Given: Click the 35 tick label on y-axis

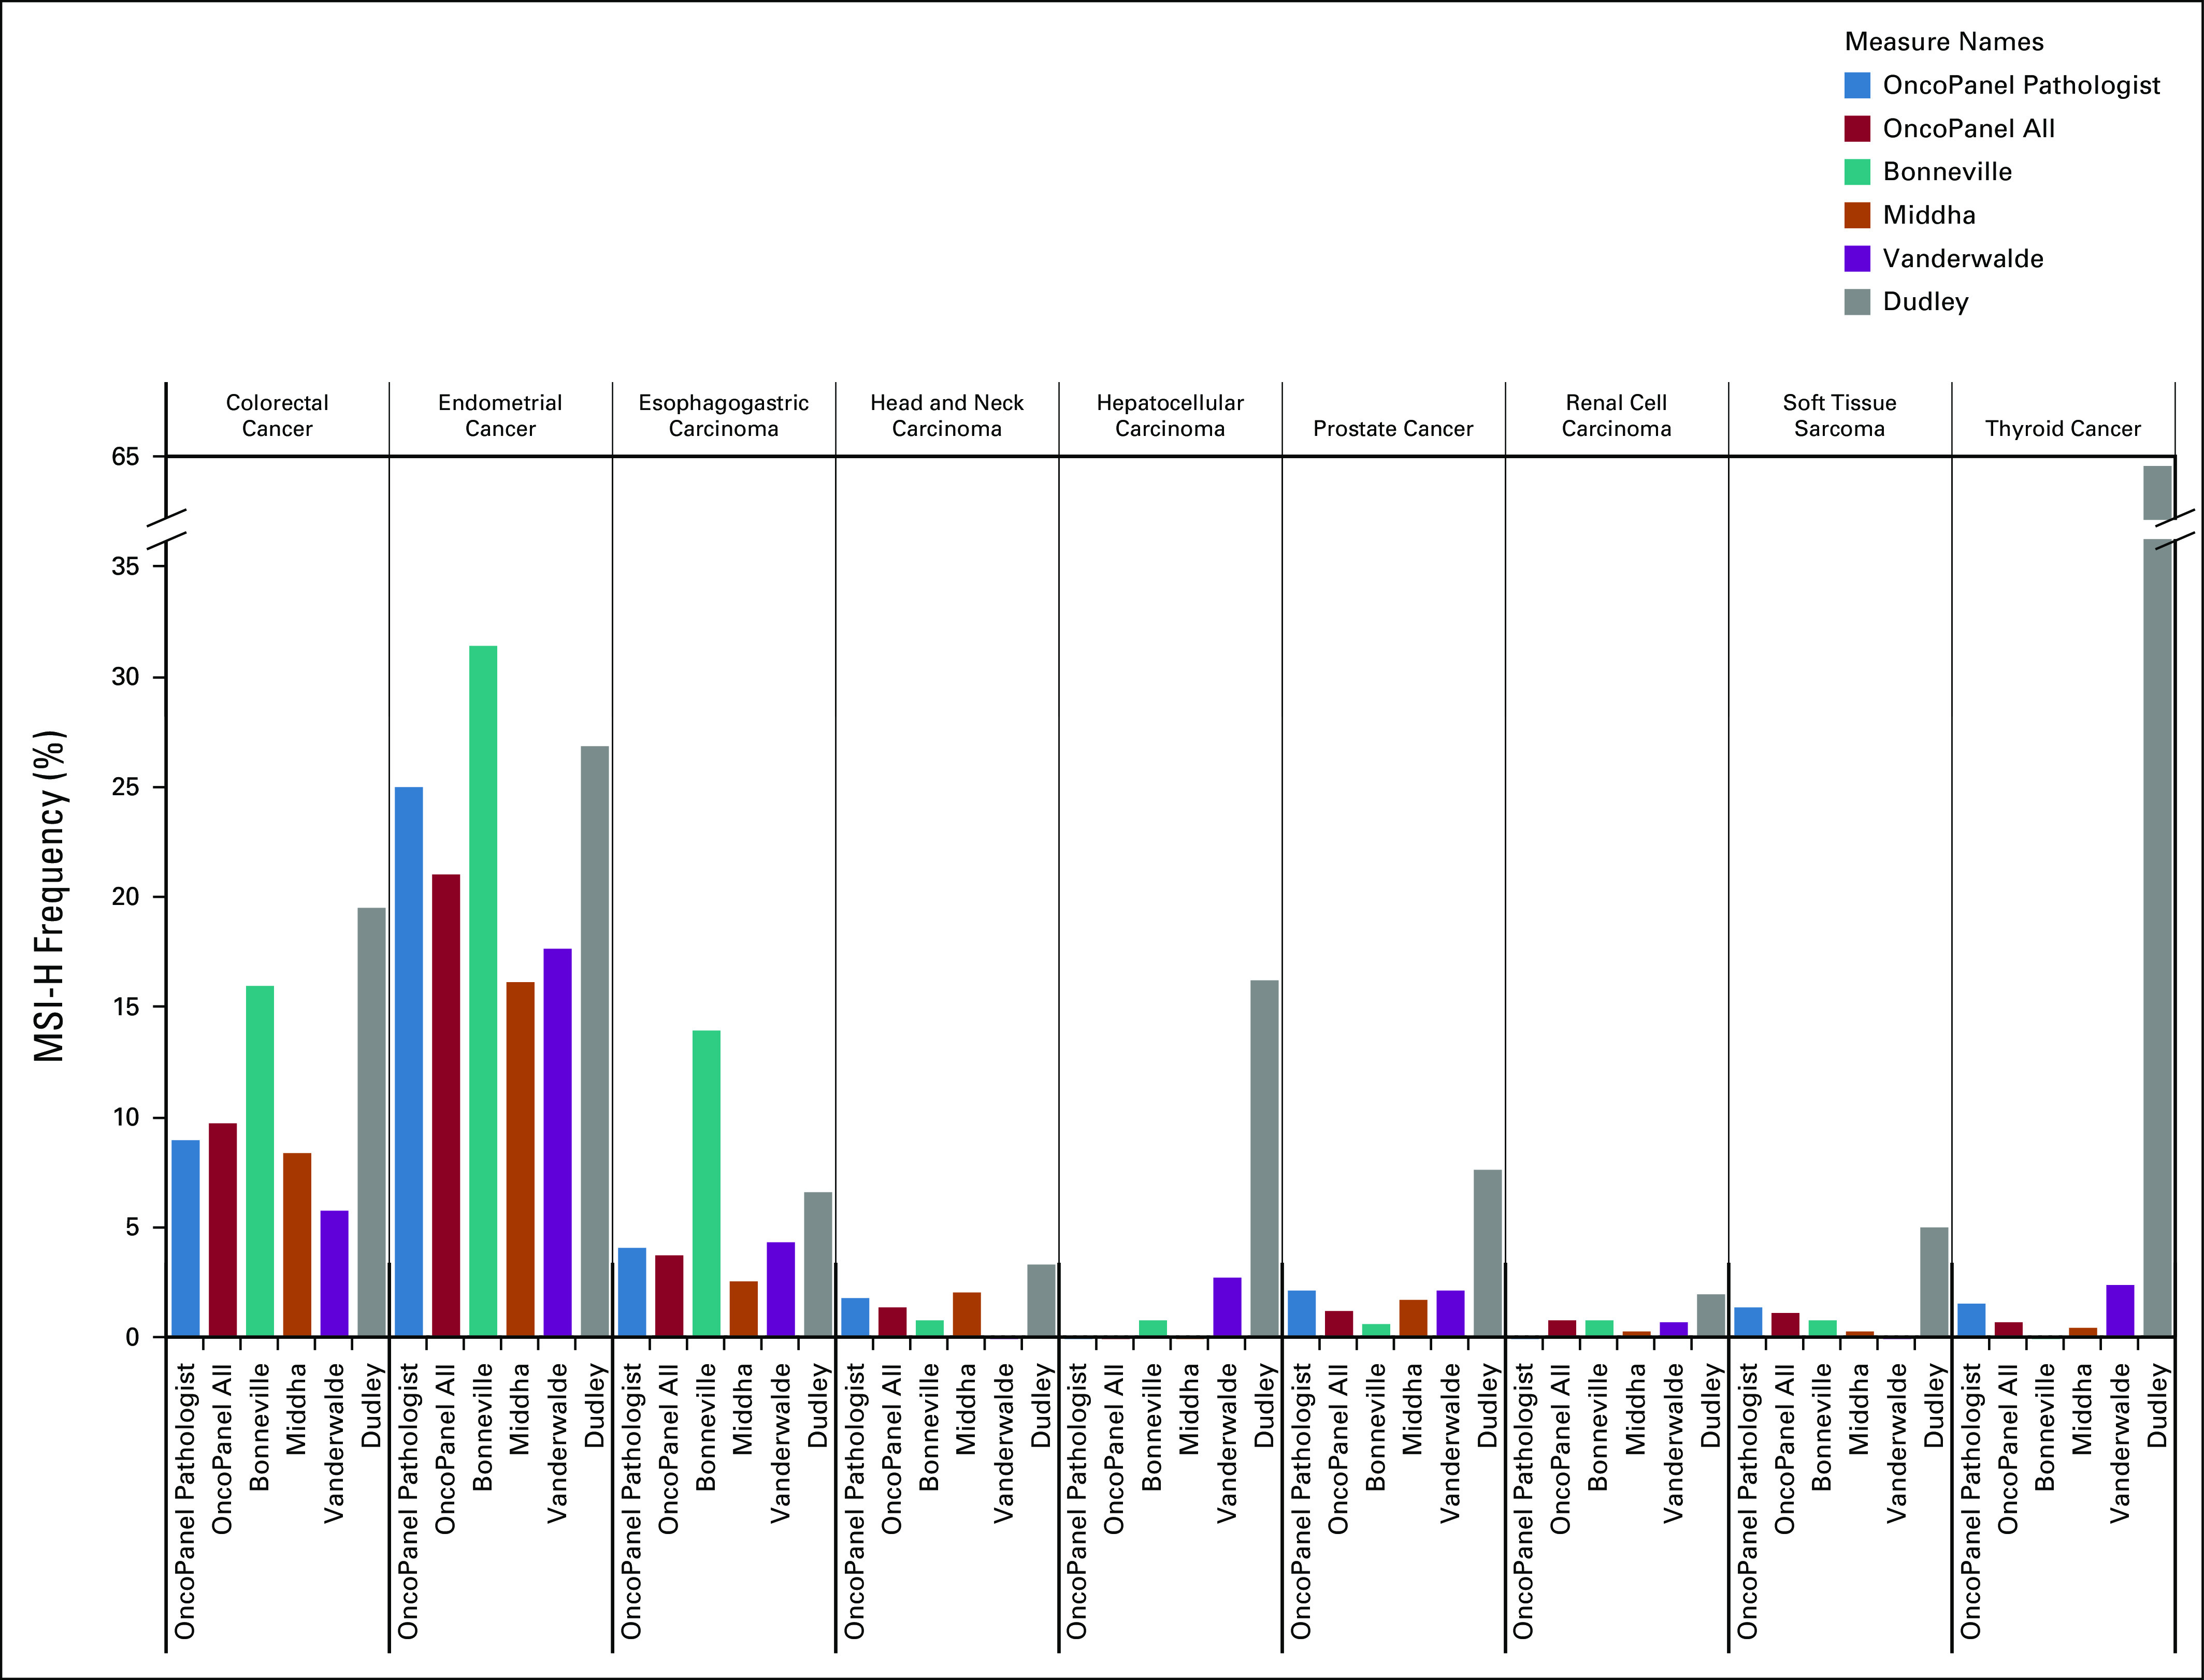Looking at the screenshot, I should coord(125,567).
